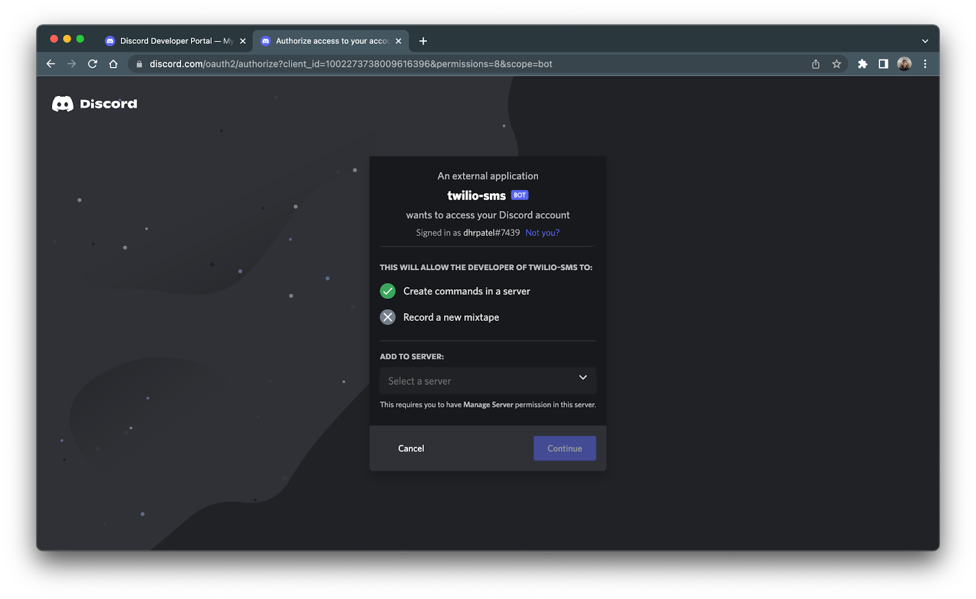
Task: Click the twilio-sms application name
Action: pyautogui.click(x=476, y=195)
